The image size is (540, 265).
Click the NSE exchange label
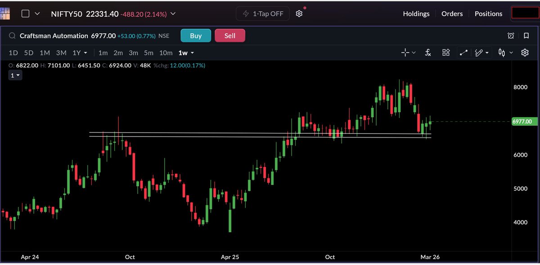click(x=164, y=36)
